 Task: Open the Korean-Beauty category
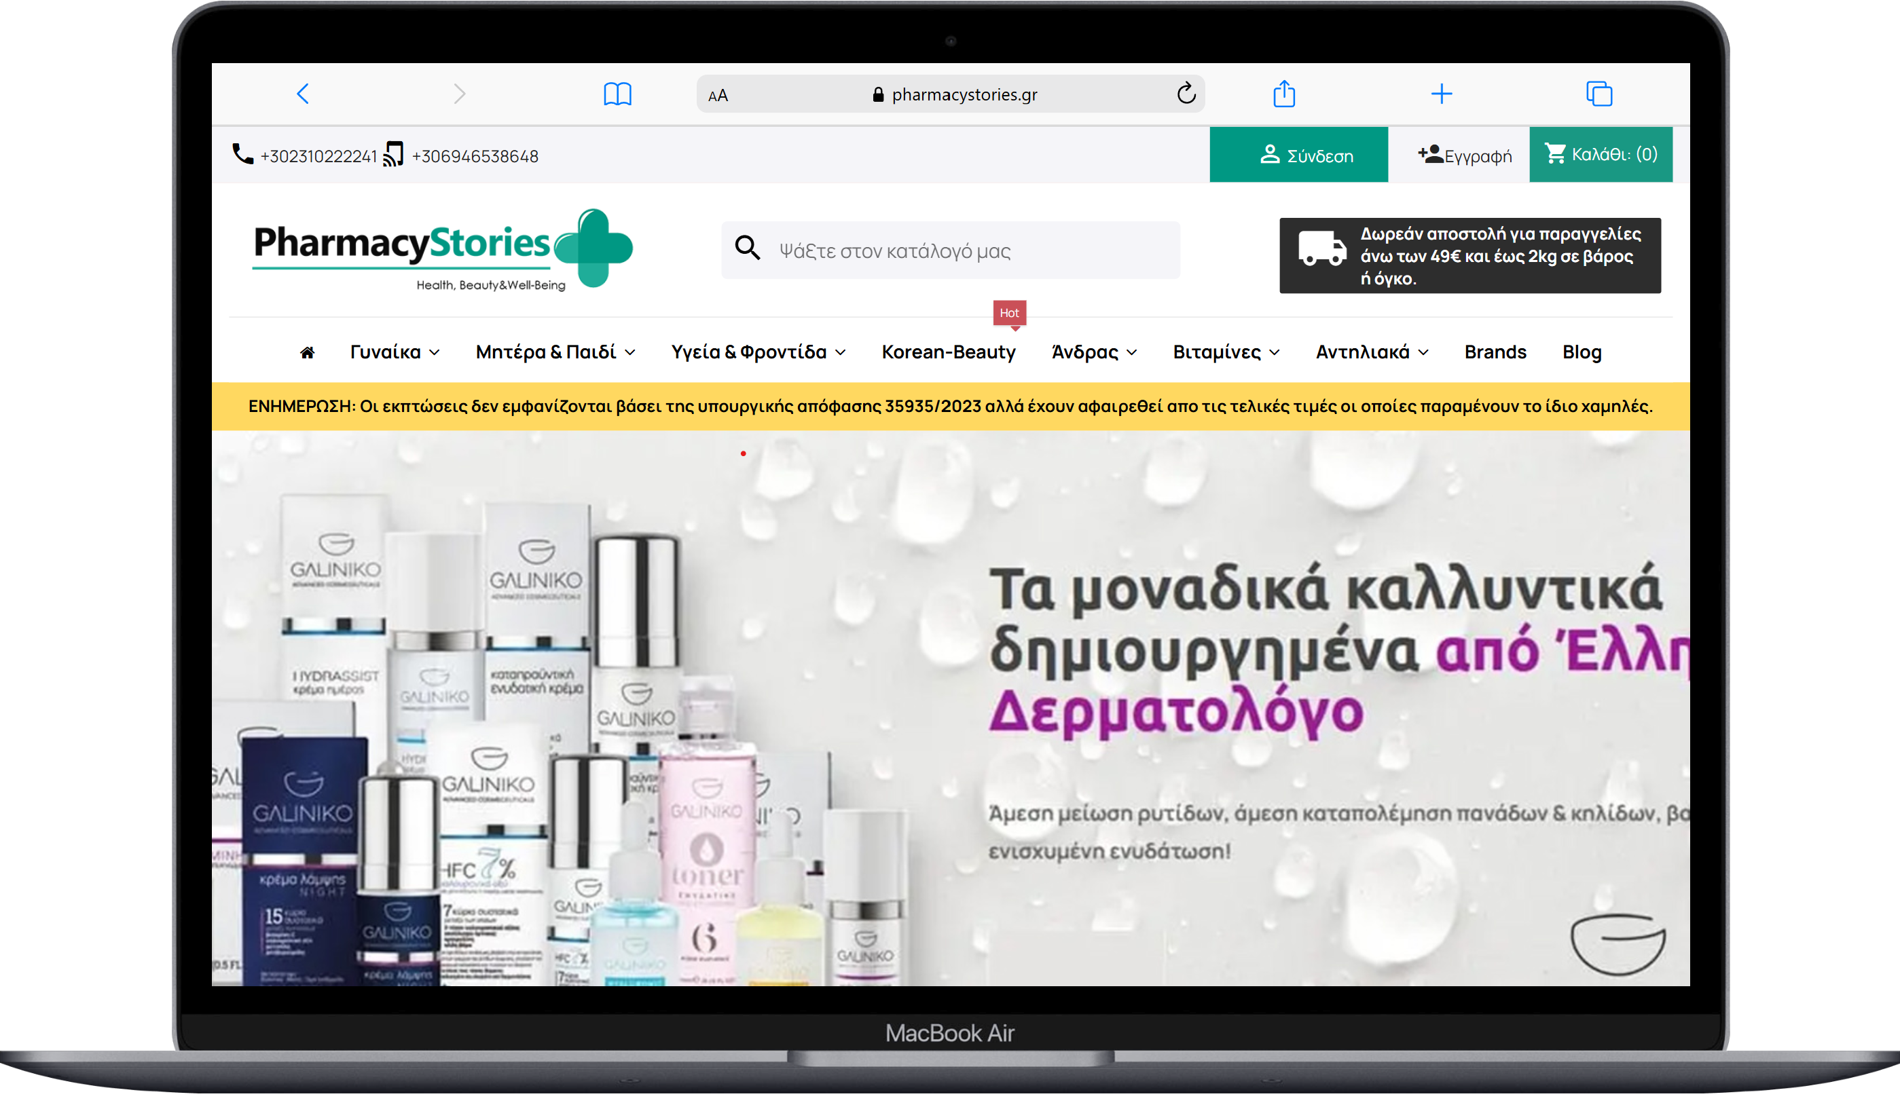click(x=949, y=353)
